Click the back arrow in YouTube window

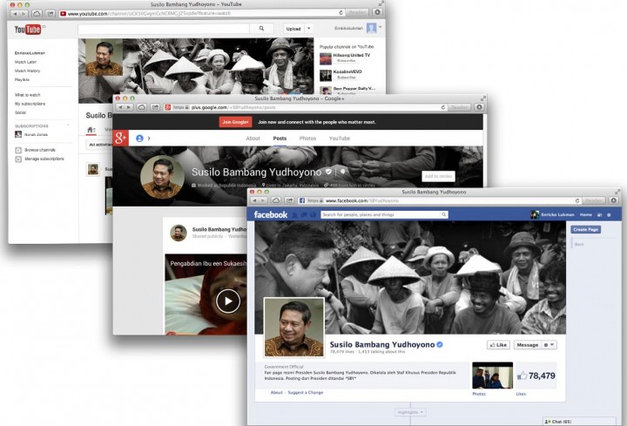(x=15, y=13)
